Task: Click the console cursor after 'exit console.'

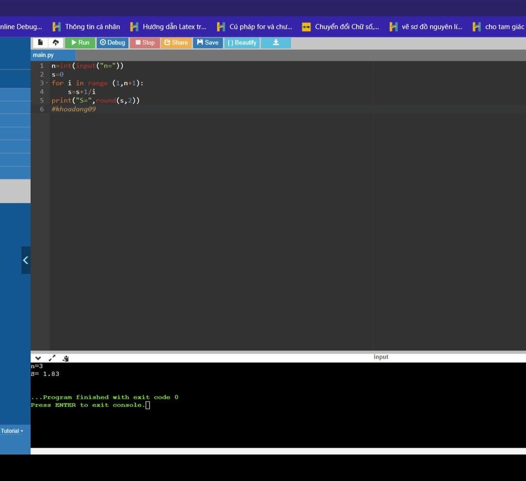Action: (x=147, y=405)
